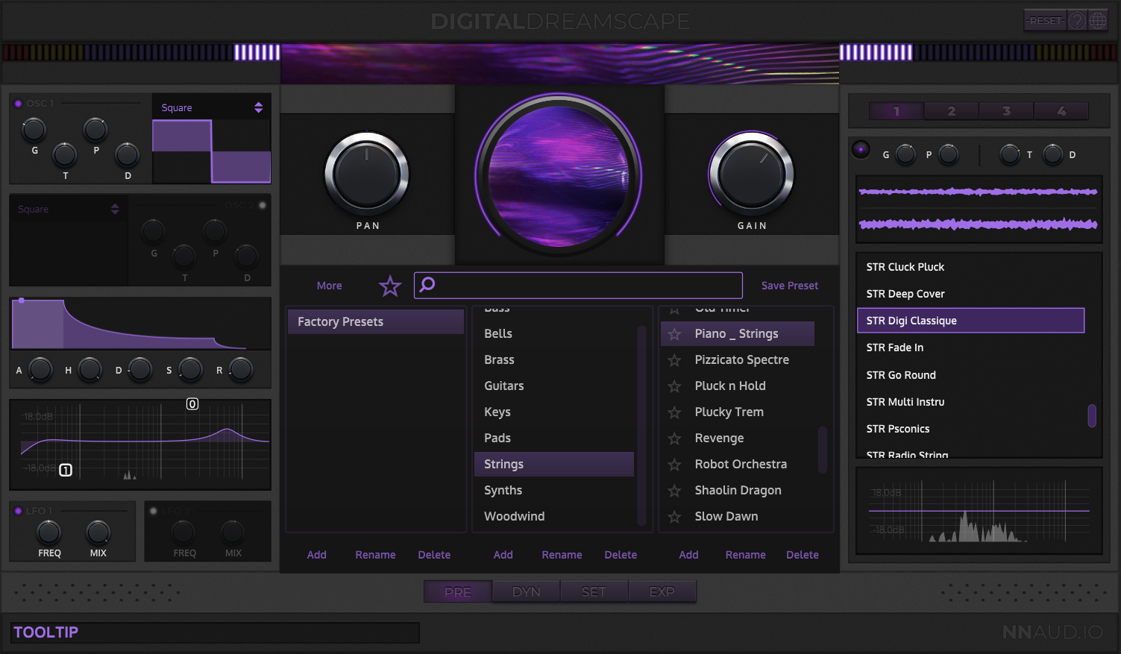This screenshot has width=1121, height=654.
Task: Select STR Fade In sample
Action: coord(971,348)
